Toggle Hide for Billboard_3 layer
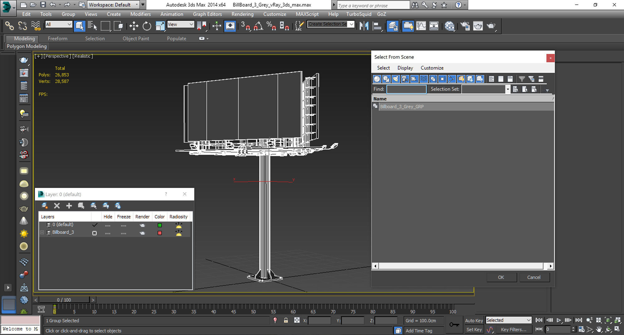The image size is (624, 335). [x=108, y=233]
